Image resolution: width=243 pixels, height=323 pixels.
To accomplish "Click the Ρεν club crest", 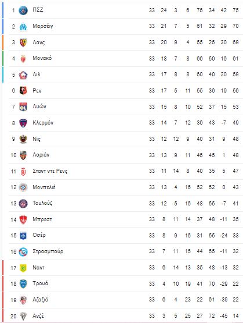I will (23, 91).
